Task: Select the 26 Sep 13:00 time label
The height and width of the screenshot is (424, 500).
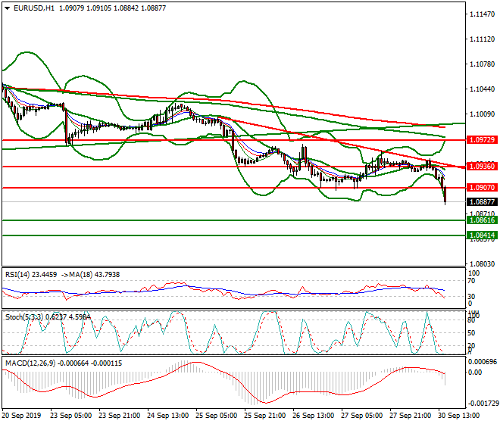Action: 313,416
